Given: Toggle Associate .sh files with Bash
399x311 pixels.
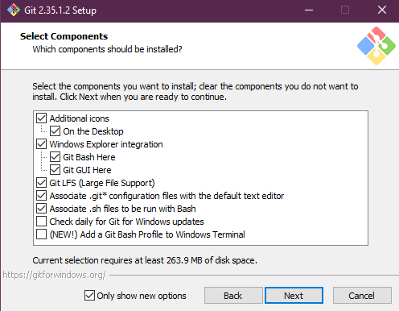Looking at the screenshot, I should point(41,209).
